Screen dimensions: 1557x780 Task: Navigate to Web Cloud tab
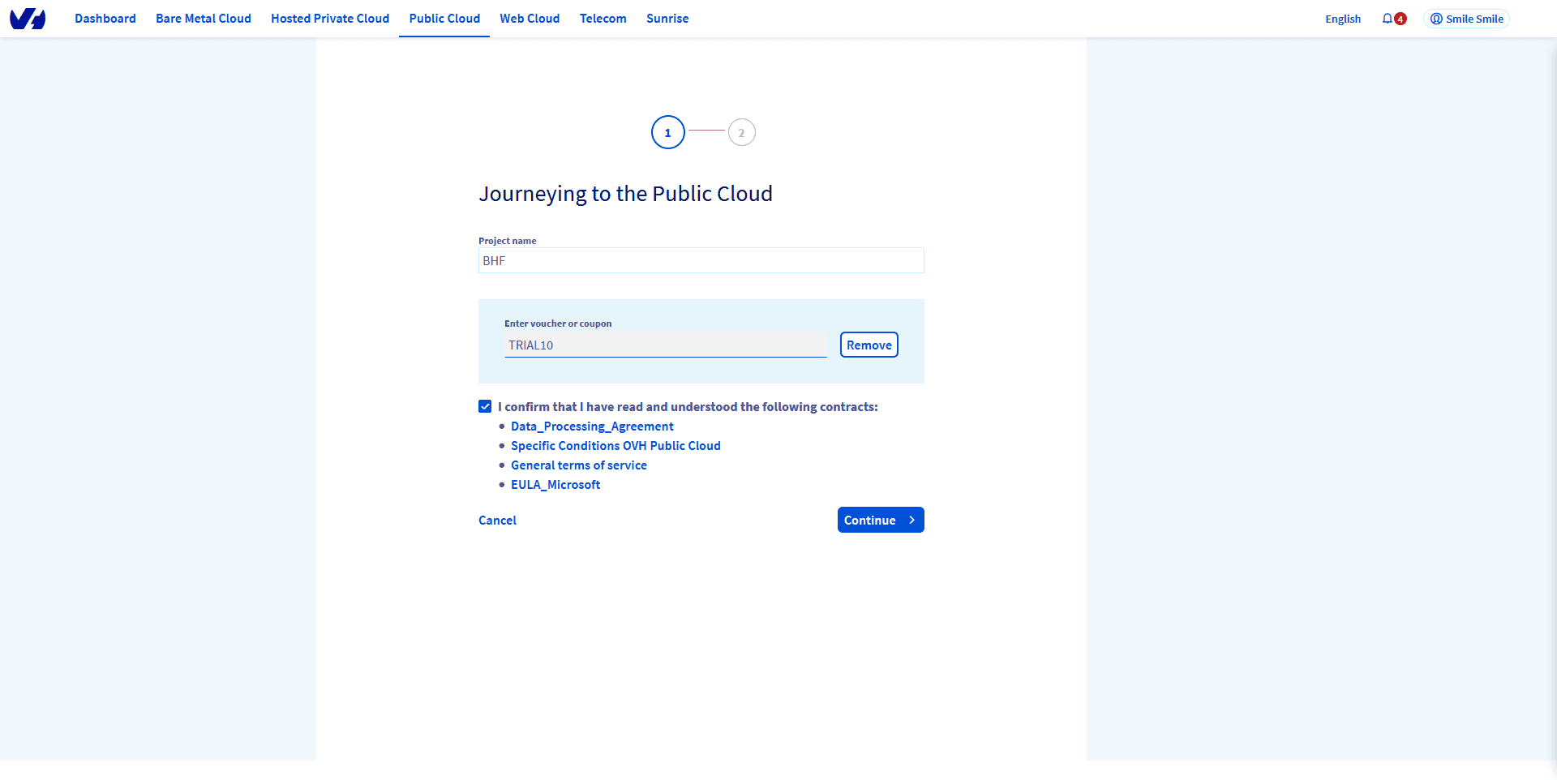[530, 19]
